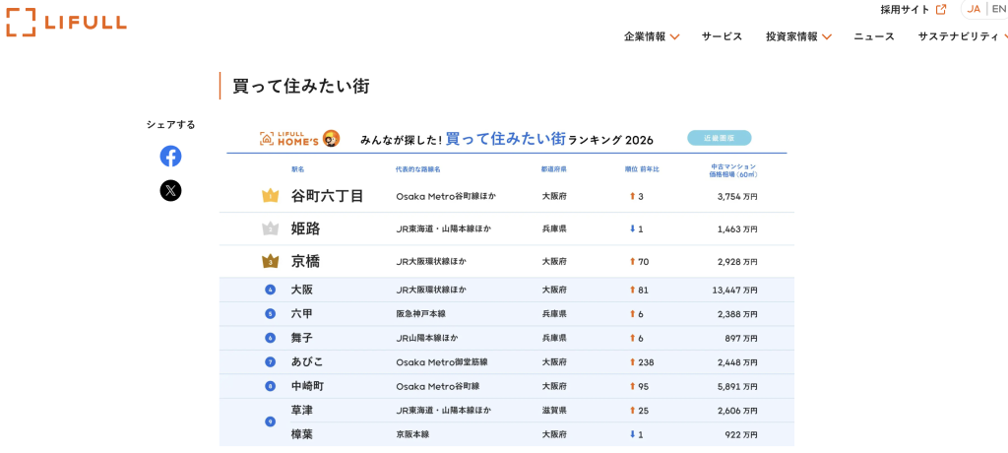Click the silver crown beside 姫路
Image resolution: width=1008 pixels, height=453 pixels.
(270, 228)
